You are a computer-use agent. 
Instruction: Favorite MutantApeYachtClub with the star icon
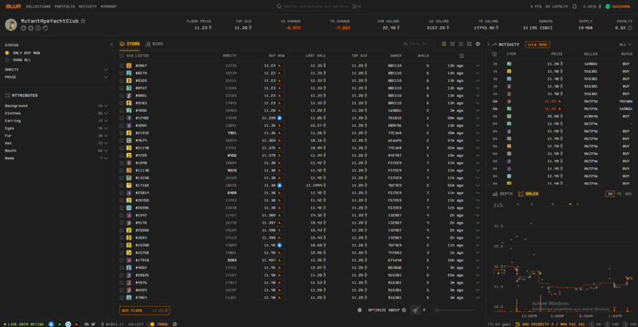point(83,21)
